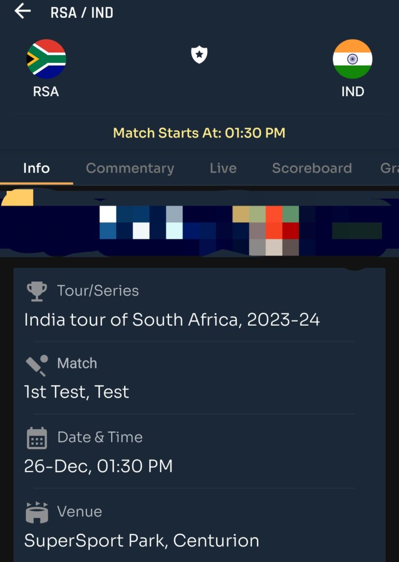Tap the South Africa flag icon
Viewport: 399px width, 562px height.
pos(46,59)
